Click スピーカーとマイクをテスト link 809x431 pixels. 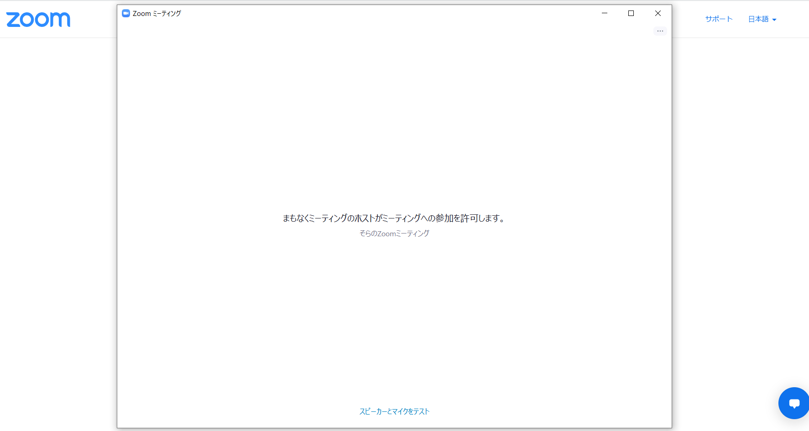pyautogui.click(x=394, y=411)
